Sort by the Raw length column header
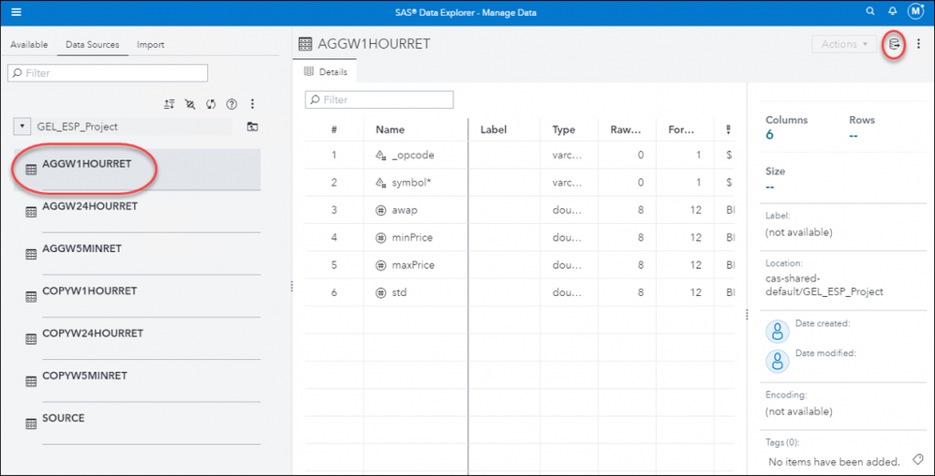935x476 pixels. coord(626,129)
